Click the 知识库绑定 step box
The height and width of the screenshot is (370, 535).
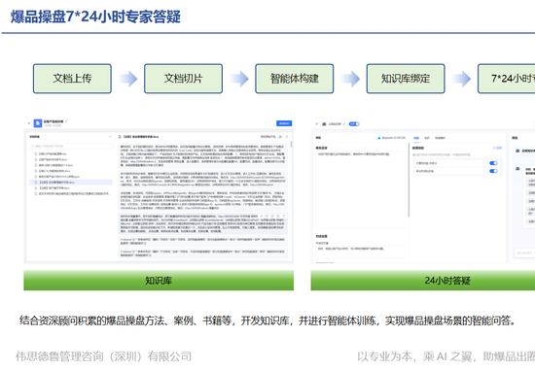pos(406,79)
